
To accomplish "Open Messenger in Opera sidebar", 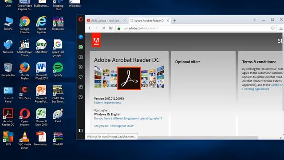I will click(x=81, y=37).
